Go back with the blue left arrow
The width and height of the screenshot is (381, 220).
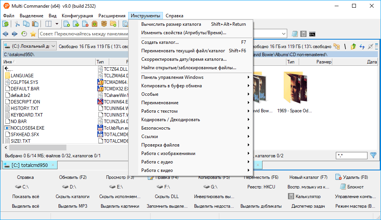coord(5,34)
